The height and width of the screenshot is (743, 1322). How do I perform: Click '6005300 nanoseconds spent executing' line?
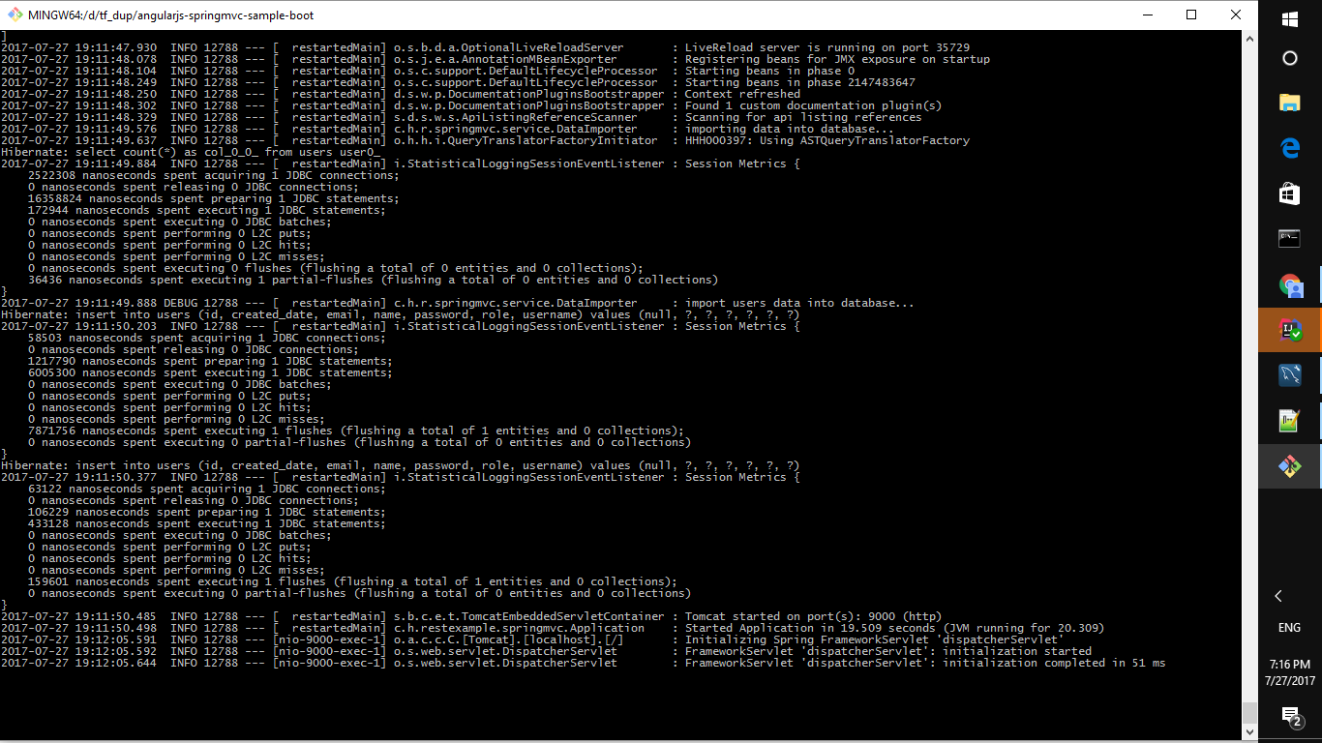pos(210,372)
